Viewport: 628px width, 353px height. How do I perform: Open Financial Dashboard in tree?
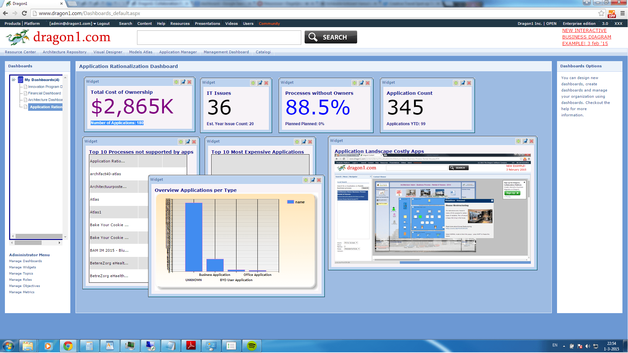coord(44,93)
